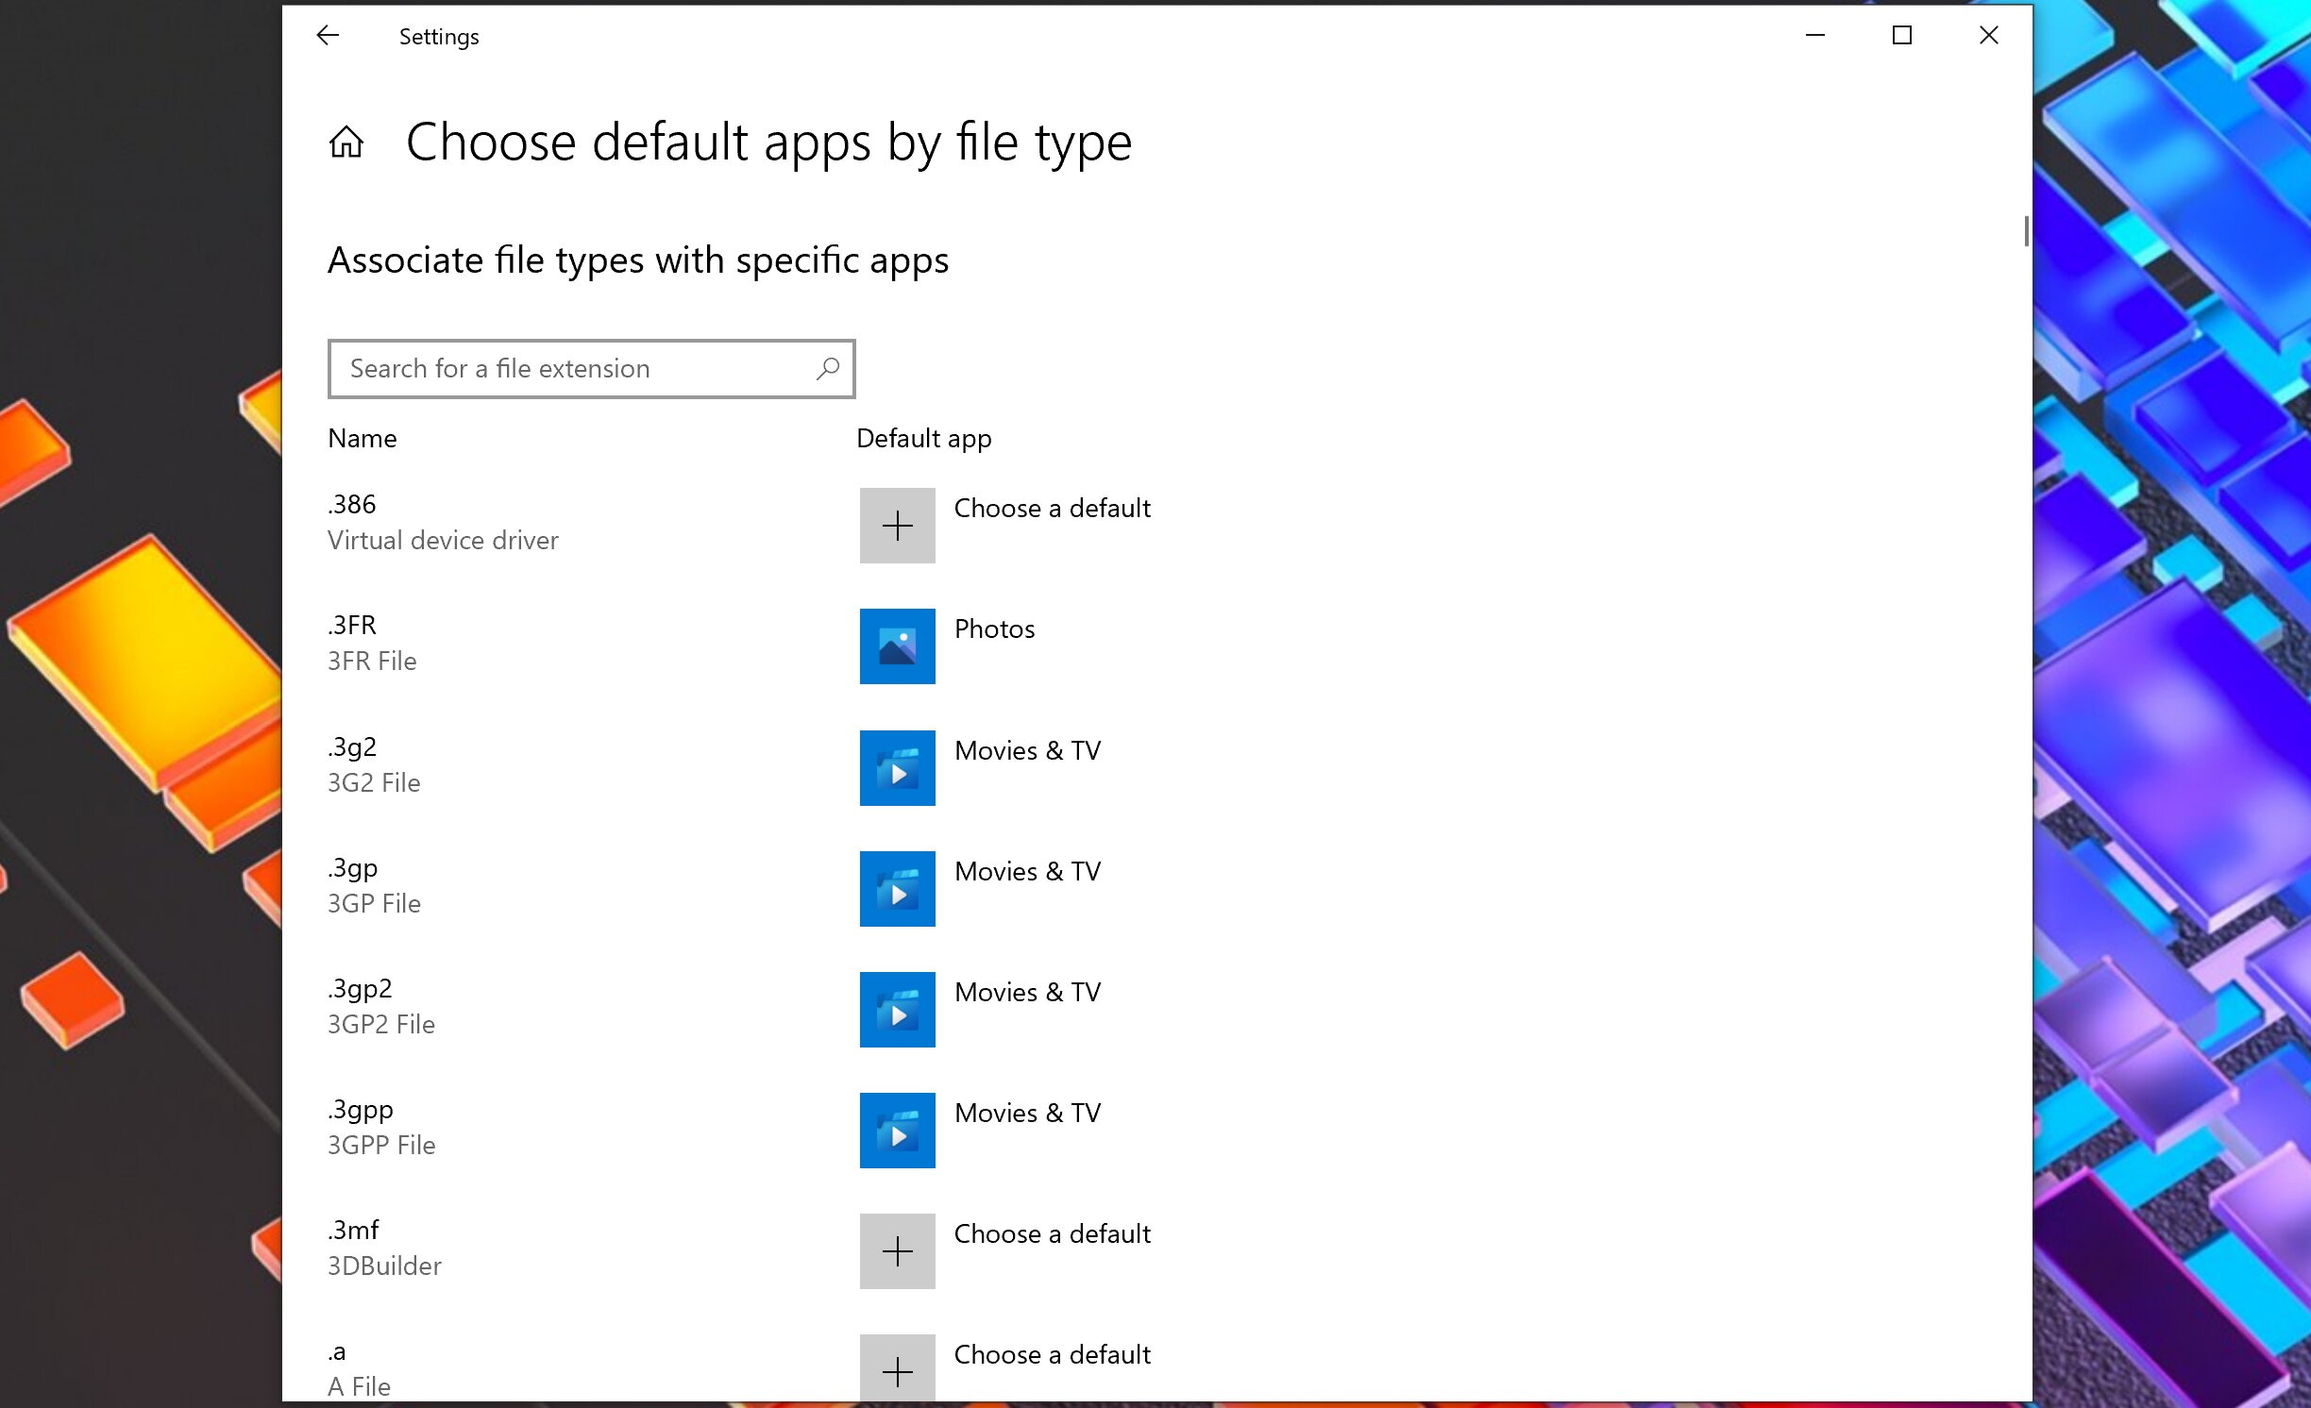Select Movies & TV label for .3gp

1027,871
